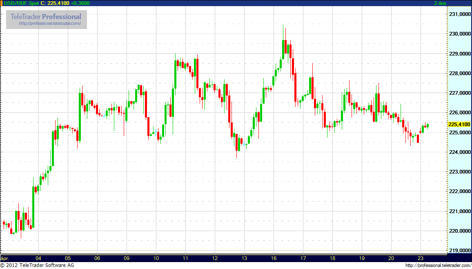Select date 04 on the time axis
The width and height of the screenshot is (472, 269).
click(x=38, y=258)
